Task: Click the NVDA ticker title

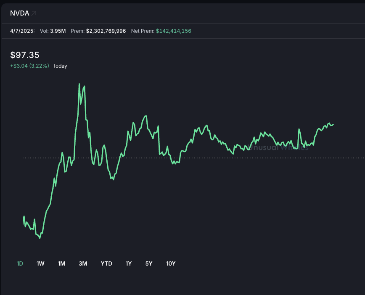Action: point(19,13)
